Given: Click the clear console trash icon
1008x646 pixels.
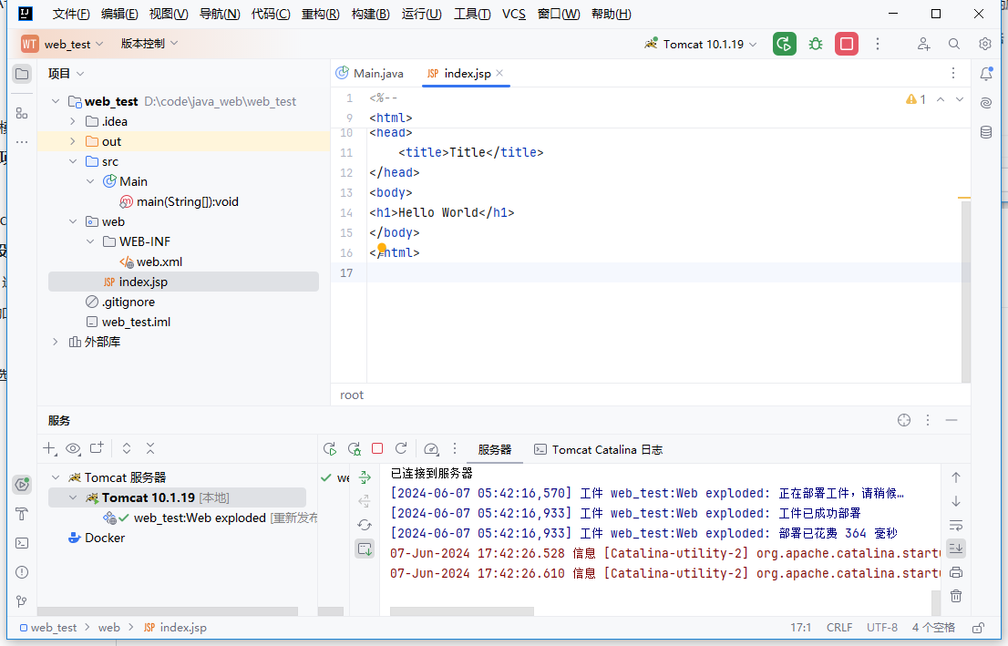Looking at the screenshot, I should click(x=956, y=596).
